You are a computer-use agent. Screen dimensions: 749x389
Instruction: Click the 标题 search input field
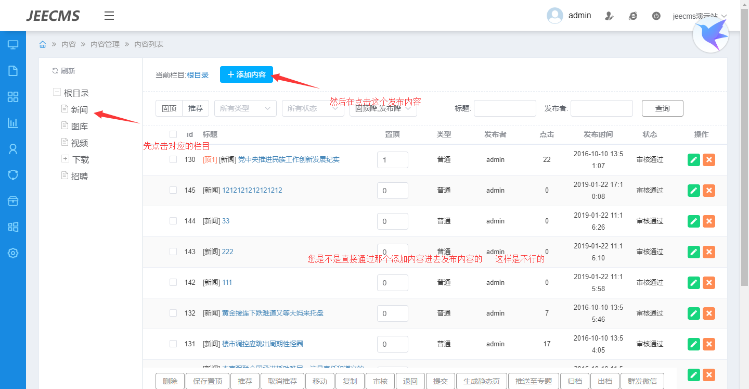coord(505,108)
